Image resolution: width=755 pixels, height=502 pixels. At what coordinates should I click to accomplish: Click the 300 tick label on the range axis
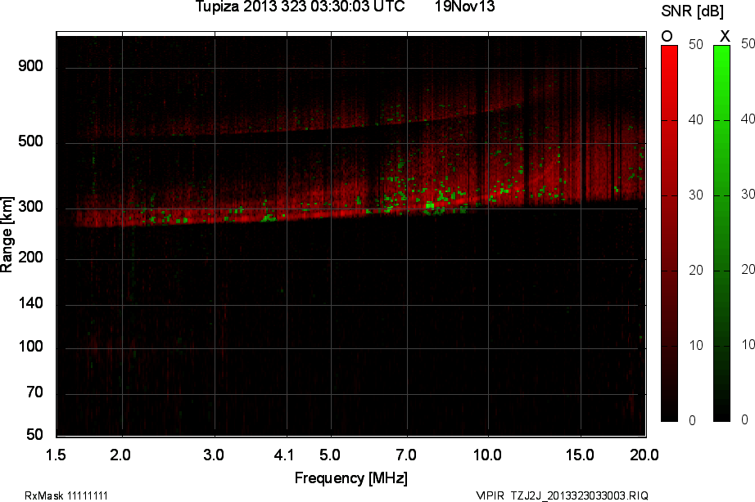31,207
